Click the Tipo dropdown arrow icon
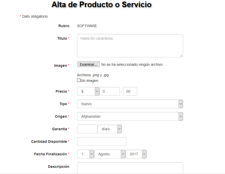This screenshot has height=174, width=225. pyautogui.click(x=181, y=104)
